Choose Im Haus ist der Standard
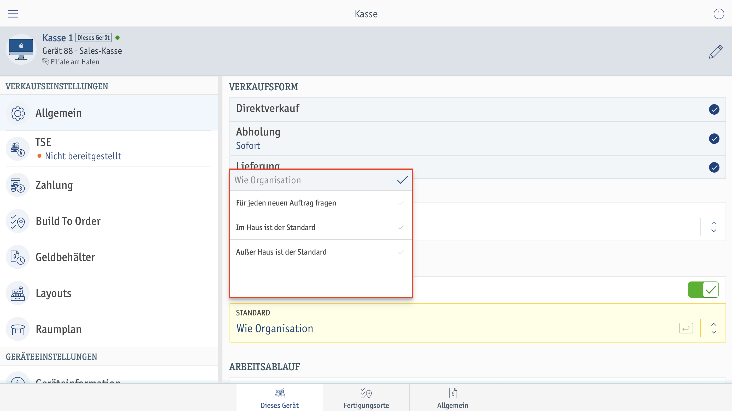The width and height of the screenshot is (732, 411). (x=321, y=227)
